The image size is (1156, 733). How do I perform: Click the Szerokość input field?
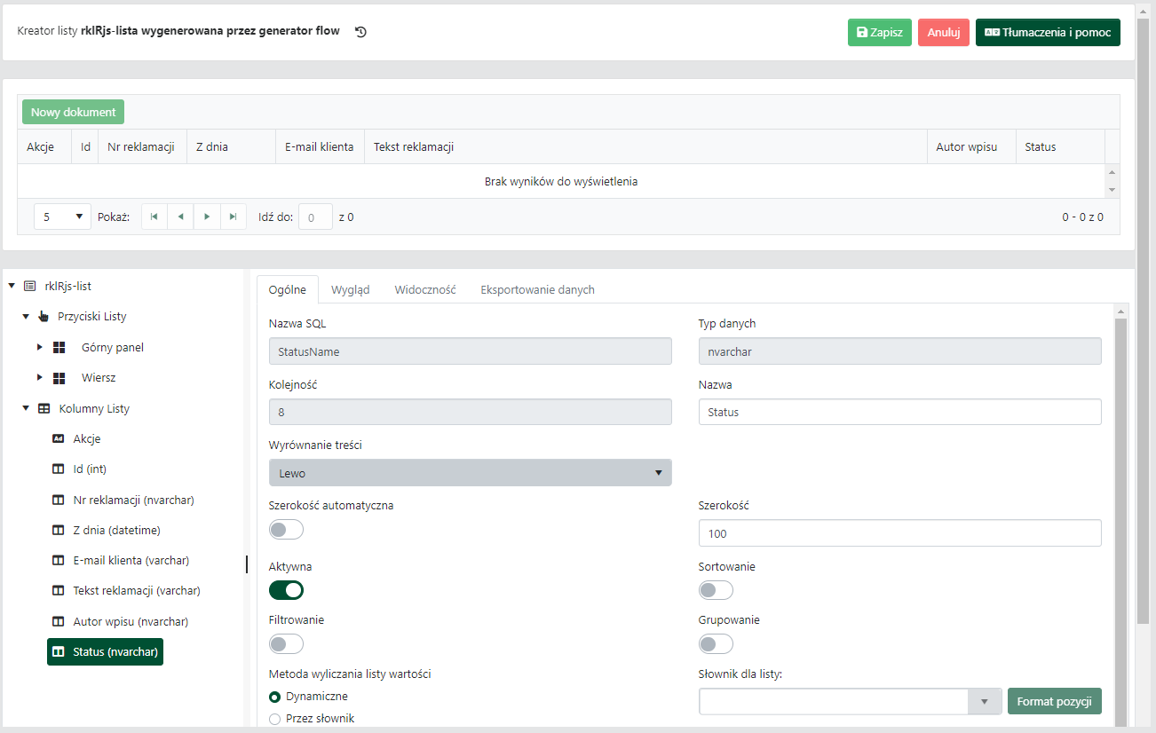(x=899, y=533)
